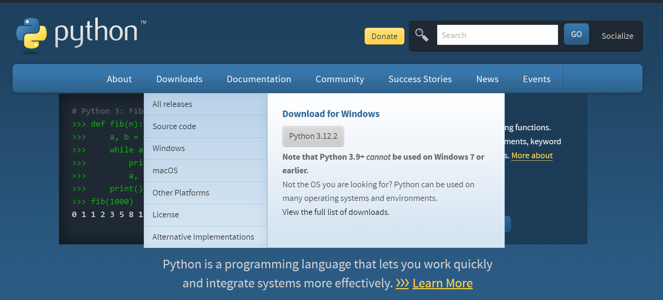The image size is (663, 300).
Task: Select License in Downloads submenu
Action: click(x=206, y=215)
